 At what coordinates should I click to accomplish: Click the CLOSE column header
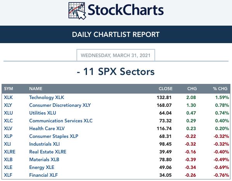coord(166,89)
